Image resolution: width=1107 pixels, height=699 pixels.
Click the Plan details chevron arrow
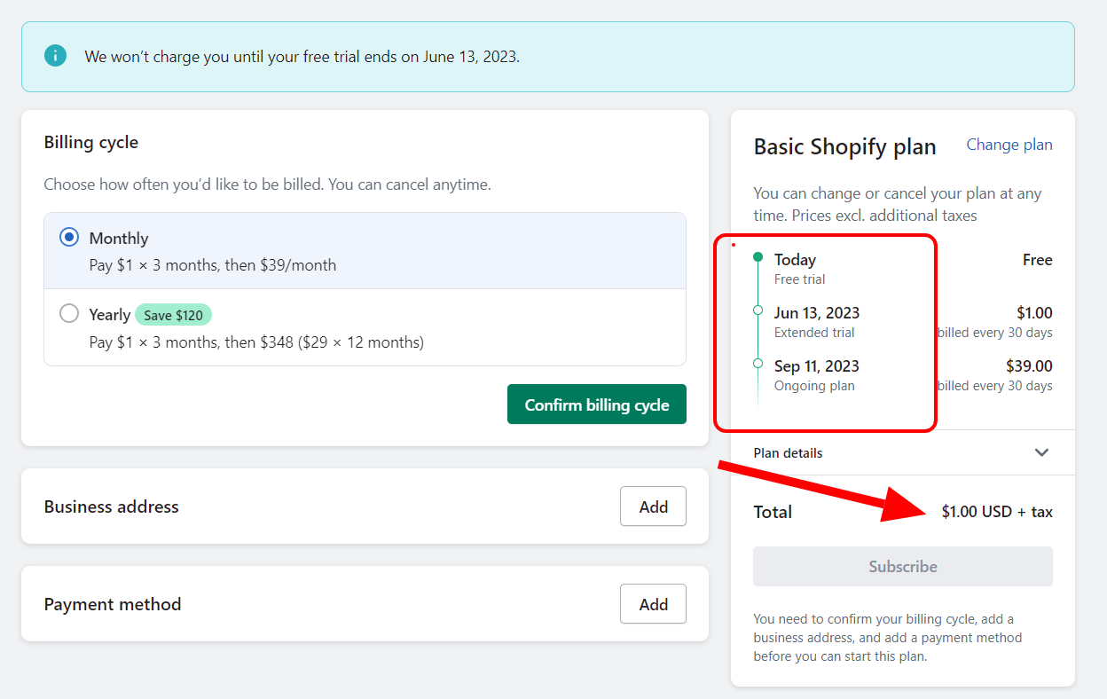[1042, 452]
